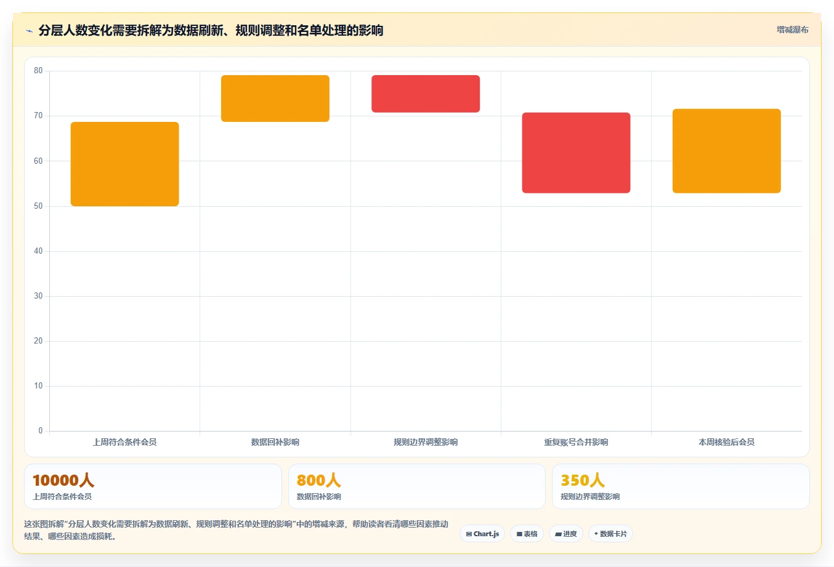
Task: Click x-axis label 规则边界调整影响
Action: point(426,442)
